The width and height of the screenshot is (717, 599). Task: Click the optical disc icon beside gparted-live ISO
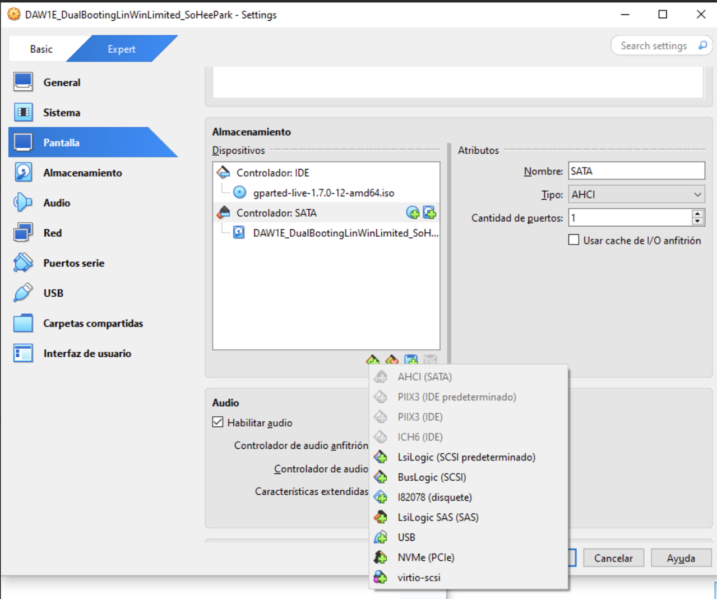239,192
